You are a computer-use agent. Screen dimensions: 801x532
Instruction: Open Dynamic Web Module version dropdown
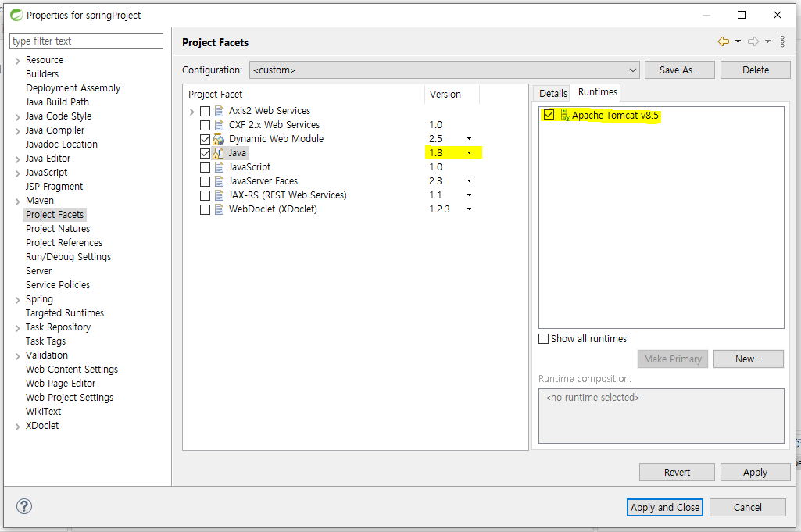tap(469, 139)
